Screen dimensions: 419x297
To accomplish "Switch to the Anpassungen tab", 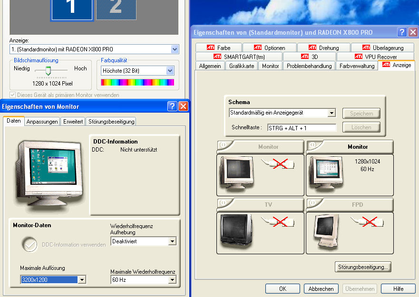I will coord(42,122).
